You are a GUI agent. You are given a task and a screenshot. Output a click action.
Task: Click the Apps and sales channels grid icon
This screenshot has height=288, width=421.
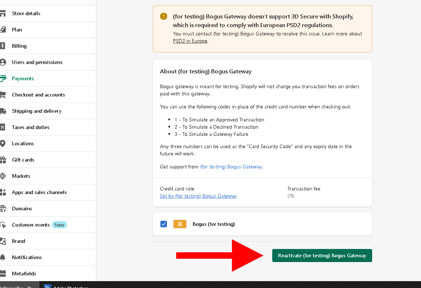tap(3, 192)
